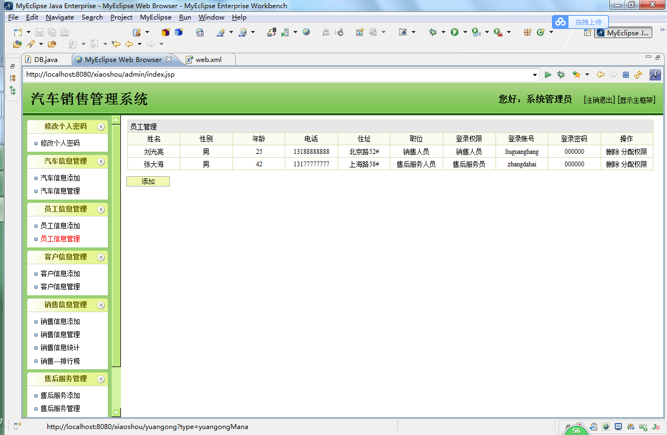The image size is (667, 435).
Task: Open the 汽车信息添加 sidebar link
Action: coord(60,178)
